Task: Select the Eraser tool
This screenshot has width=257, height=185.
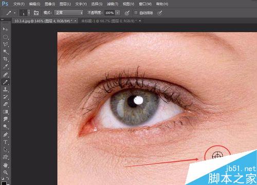Action: tap(5, 104)
